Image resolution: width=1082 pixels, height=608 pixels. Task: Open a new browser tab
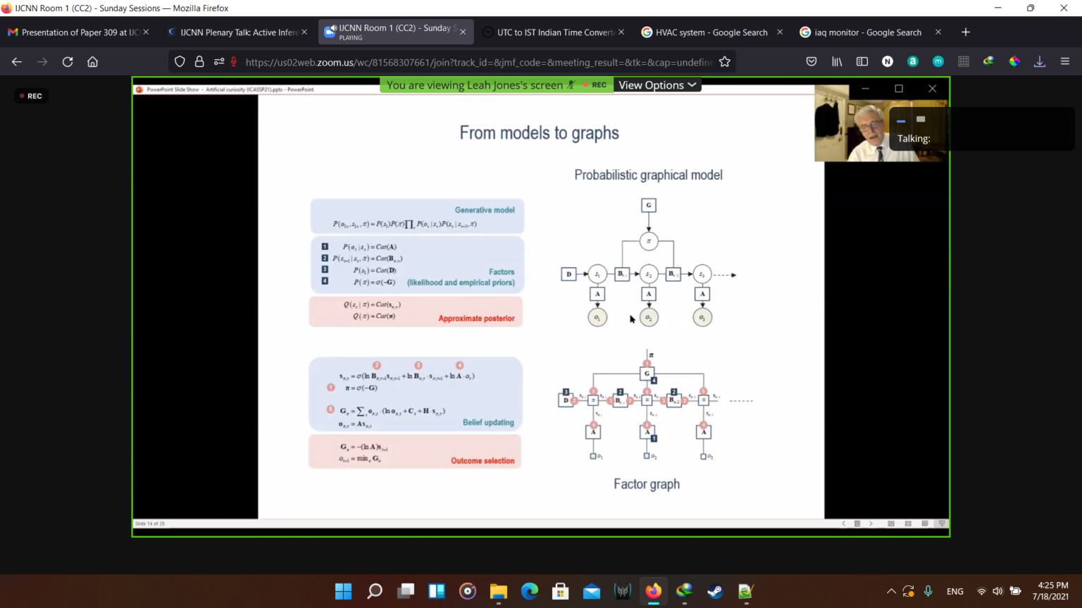965,32
